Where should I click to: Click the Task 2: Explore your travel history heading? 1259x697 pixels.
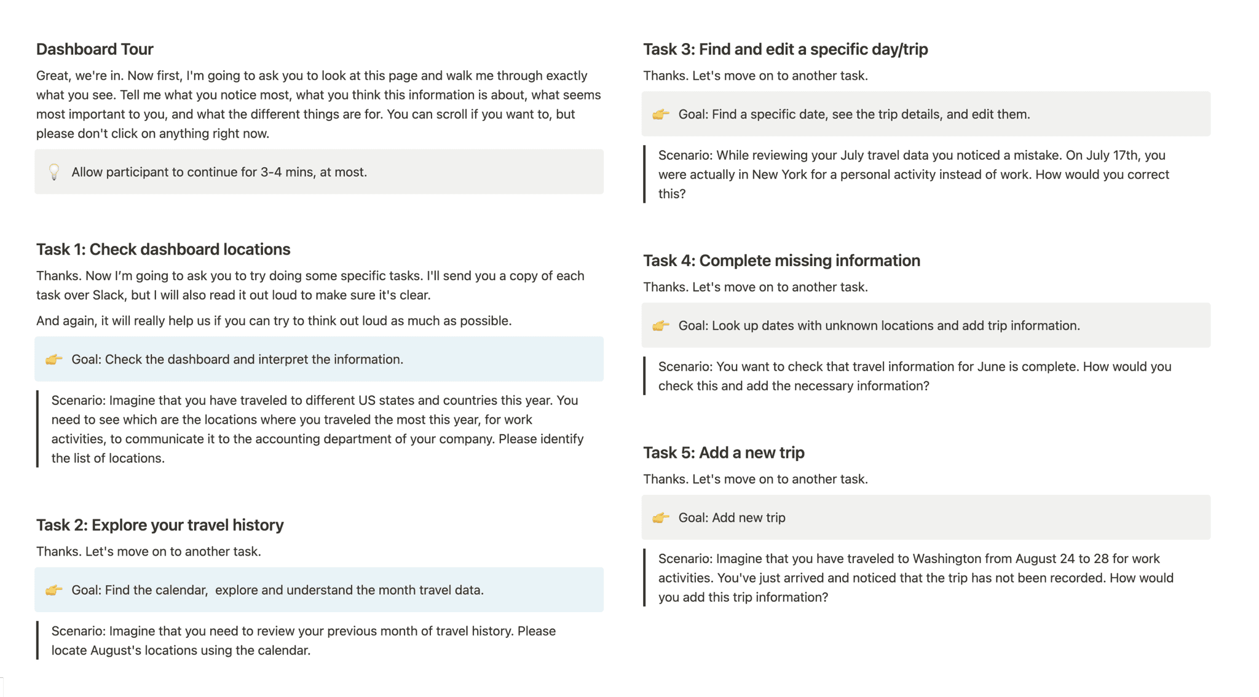pos(160,525)
